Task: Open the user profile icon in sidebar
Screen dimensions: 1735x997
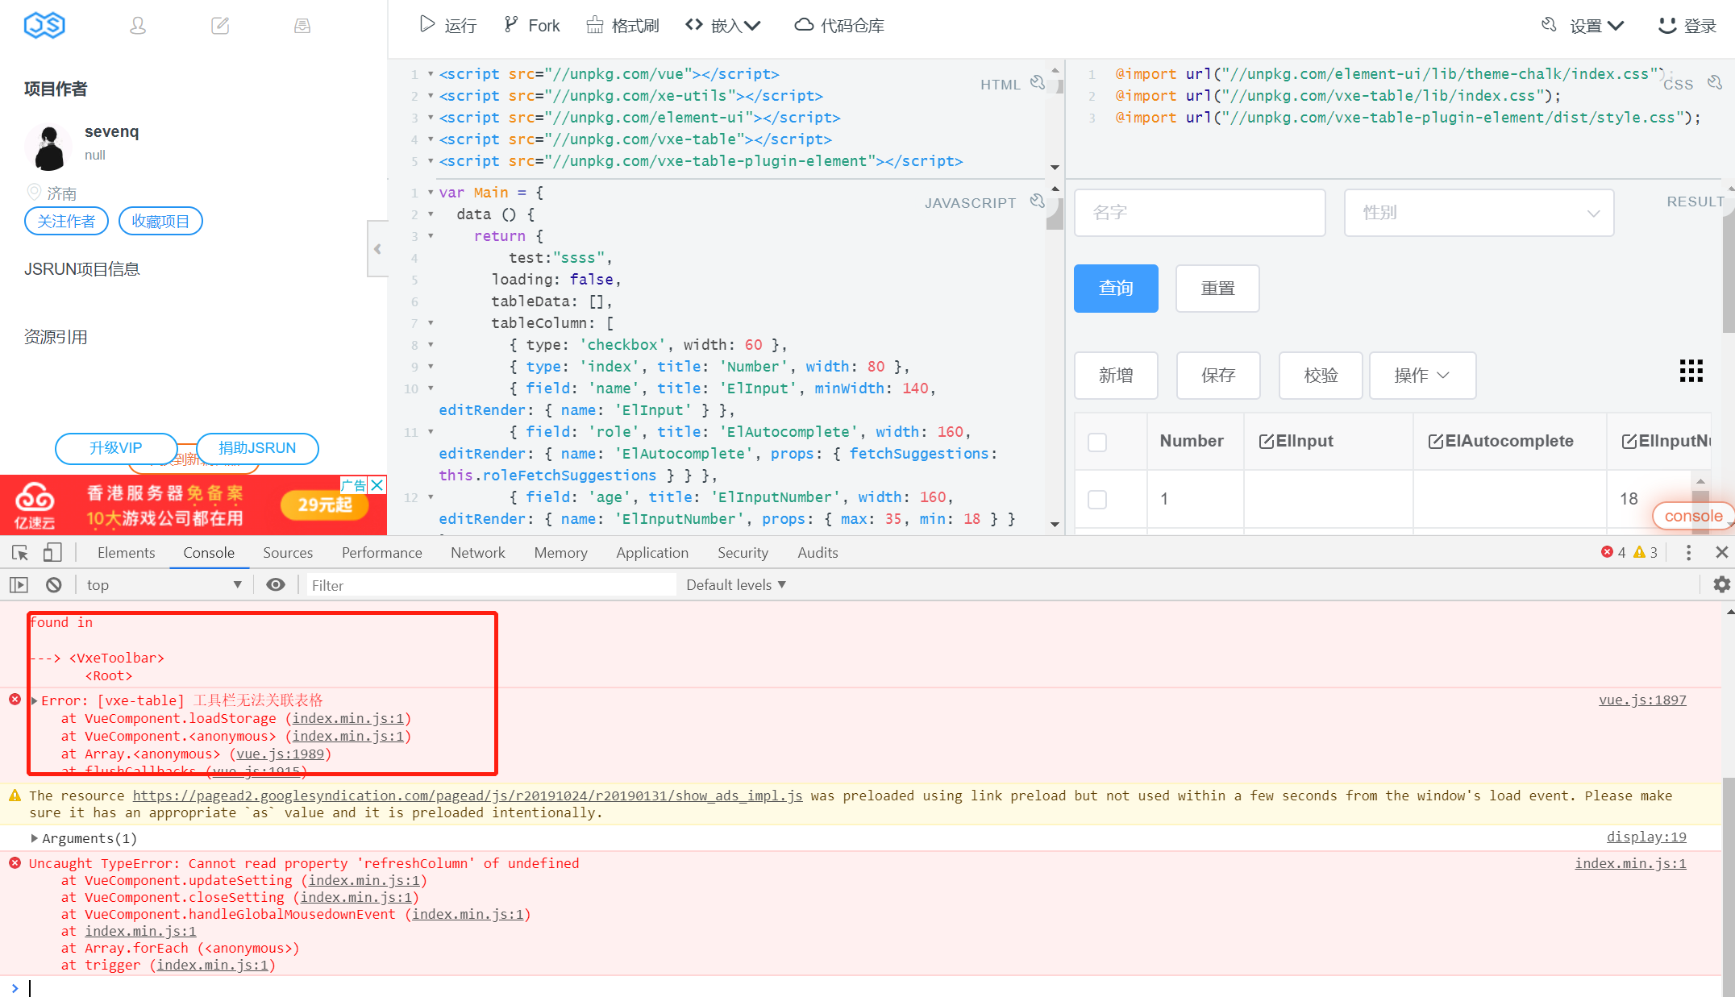Action: (x=138, y=26)
